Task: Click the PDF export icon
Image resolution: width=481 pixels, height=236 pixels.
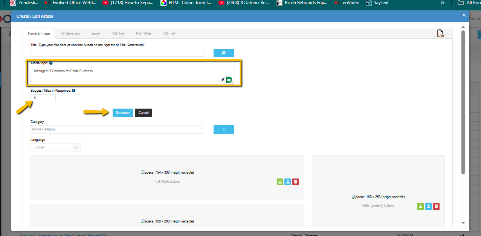Action: click(441, 33)
